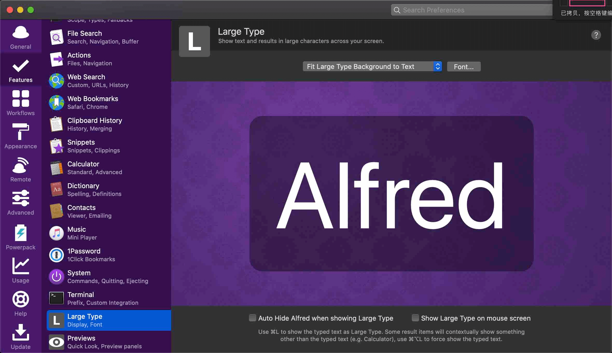Select the 'Quick Look, Preview panels' subtitle

105,347
